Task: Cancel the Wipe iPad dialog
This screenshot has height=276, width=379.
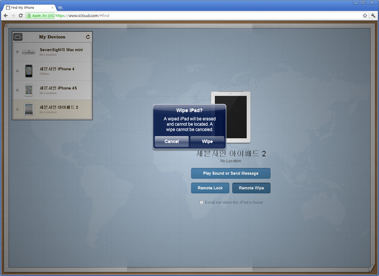Action: 172,141
